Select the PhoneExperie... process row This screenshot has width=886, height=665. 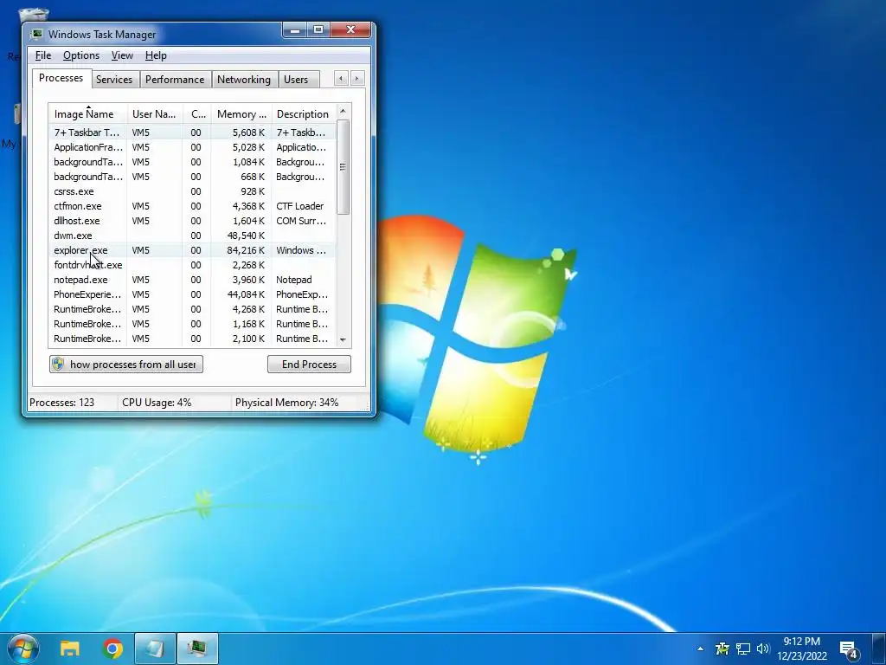(192, 294)
